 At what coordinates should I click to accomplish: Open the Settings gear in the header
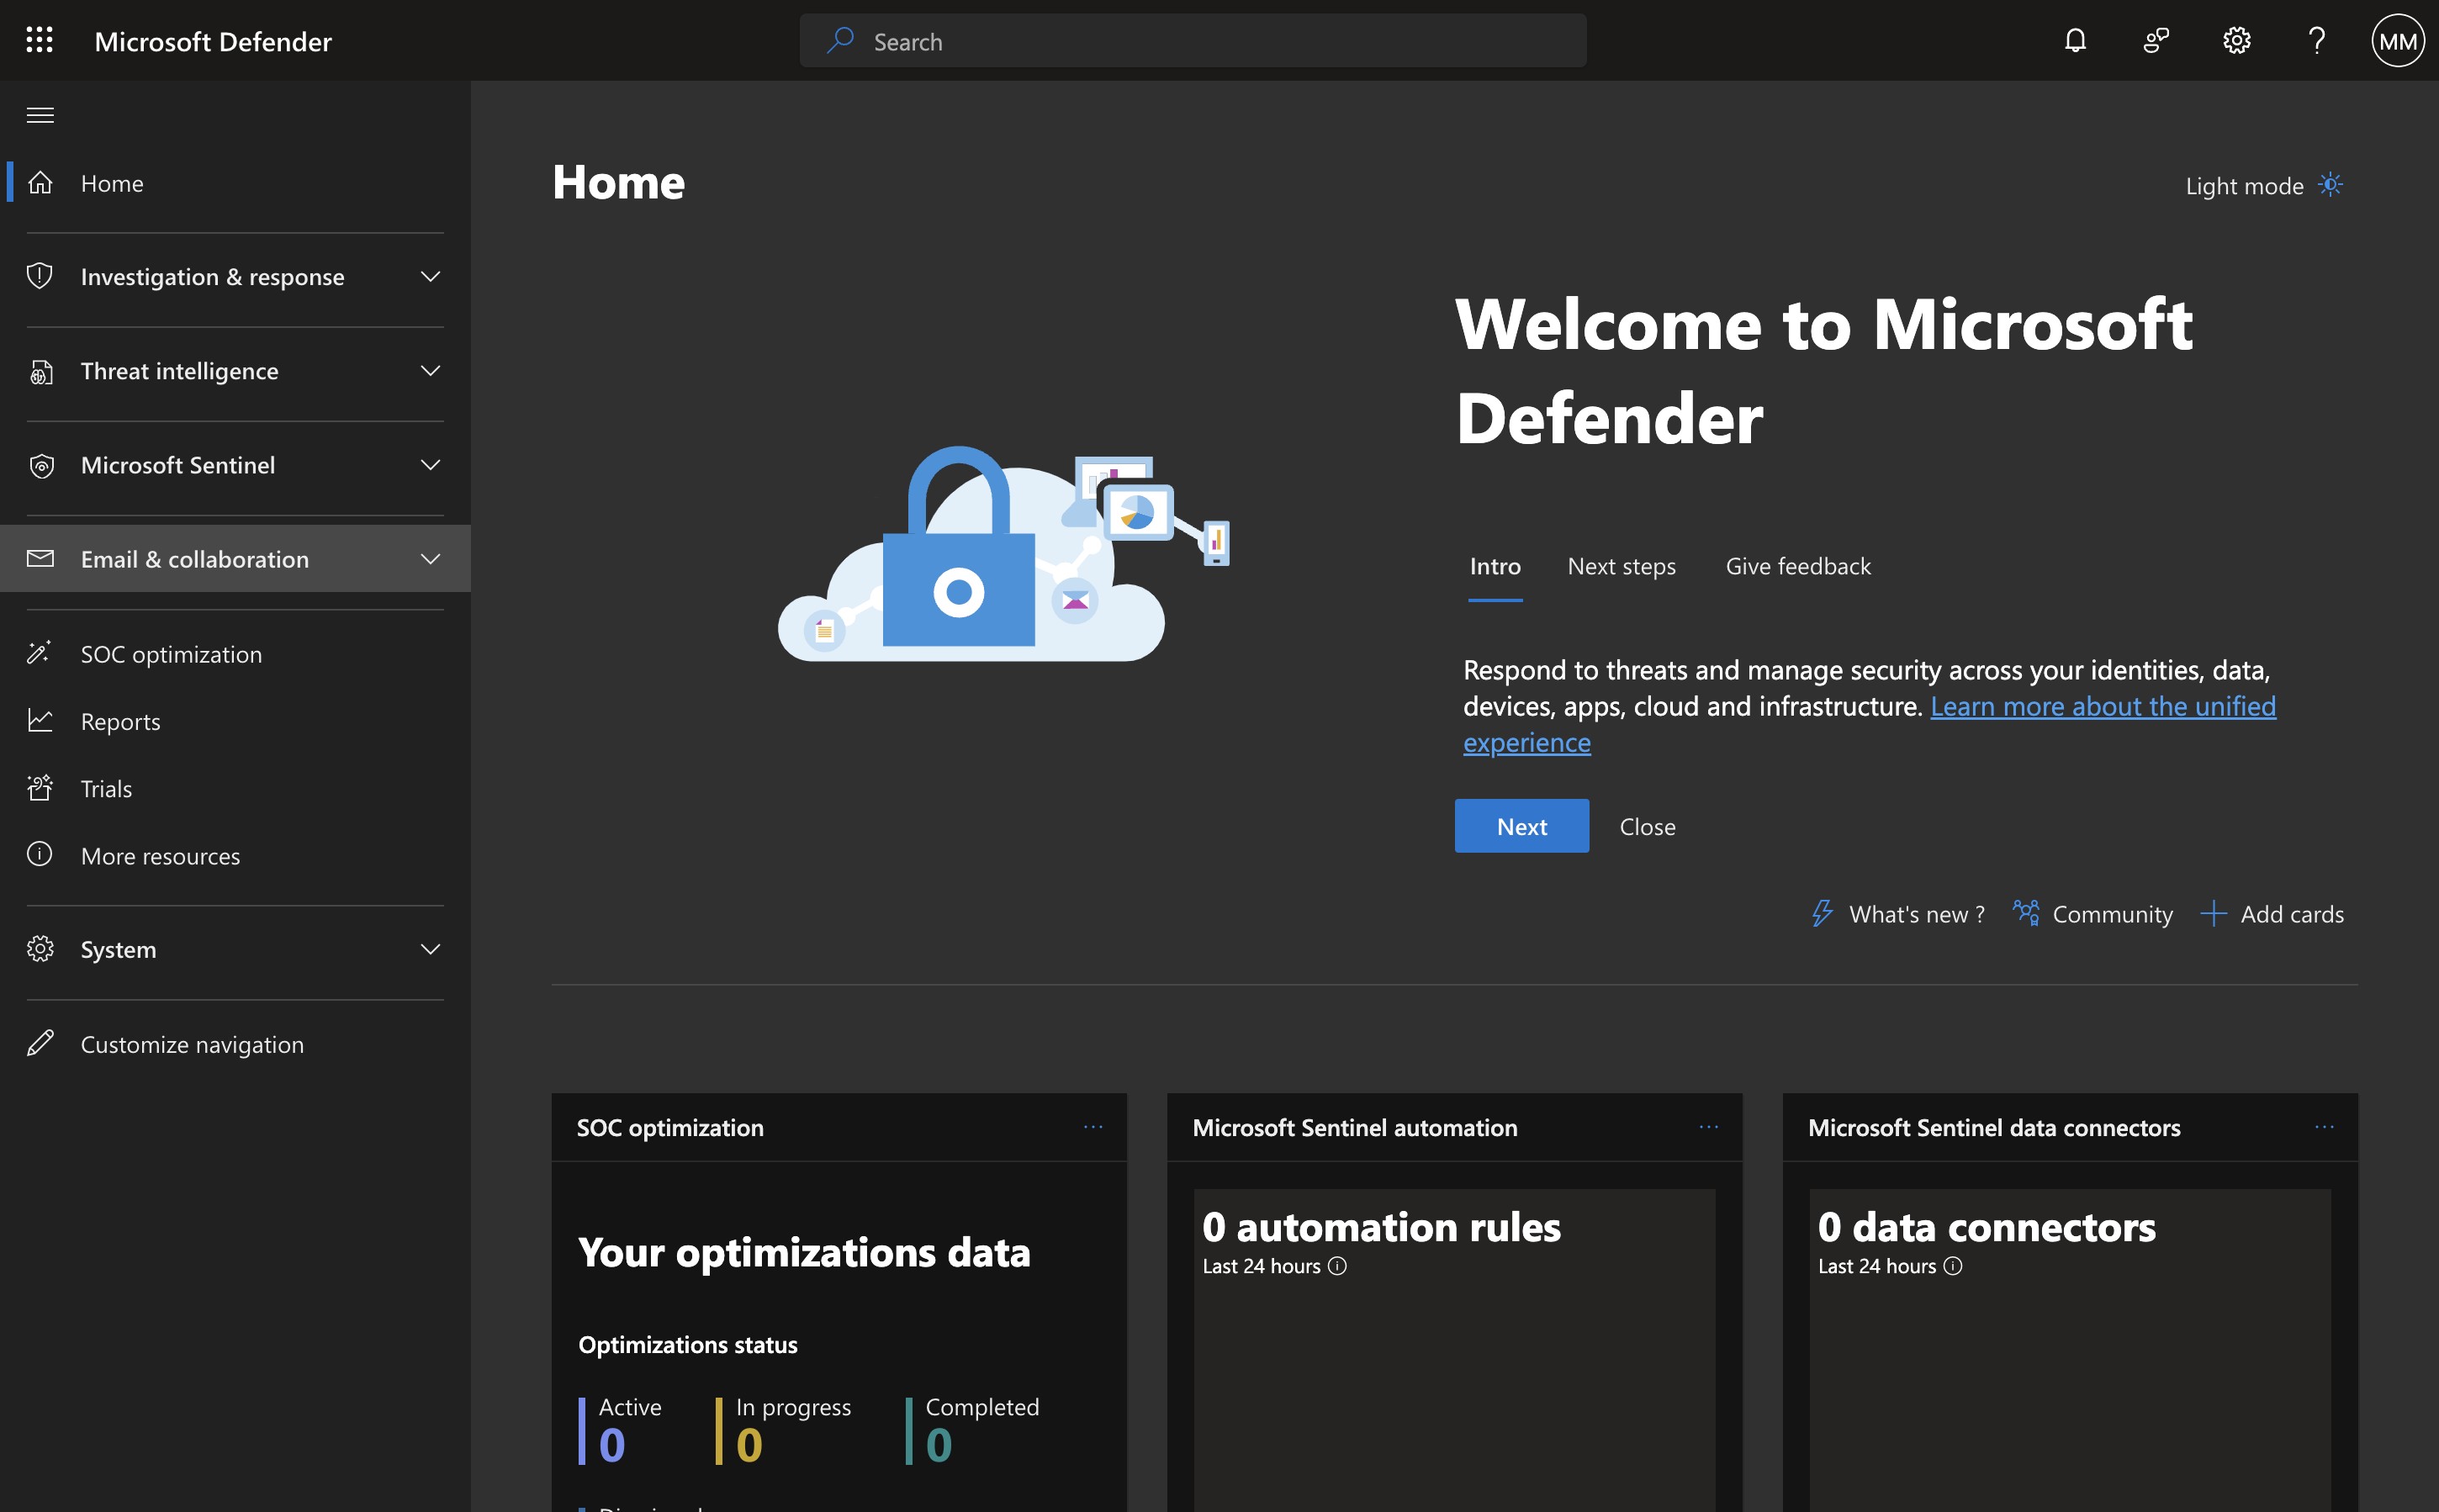[x=2236, y=40]
